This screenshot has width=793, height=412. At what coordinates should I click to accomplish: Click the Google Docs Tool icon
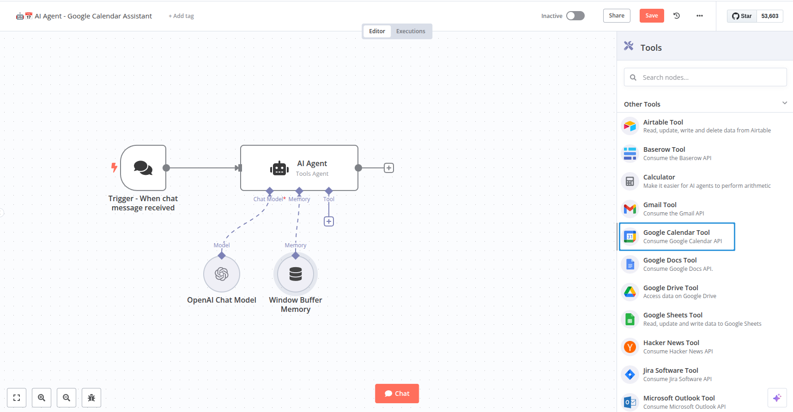630,264
